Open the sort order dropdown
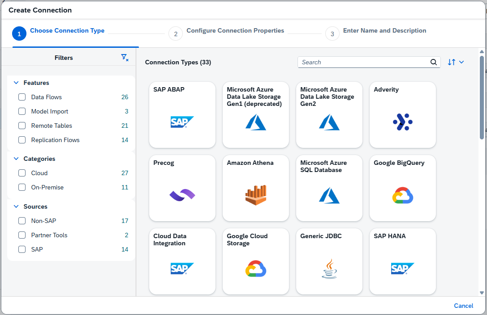The image size is (487, 315). [x=456, y=62]
